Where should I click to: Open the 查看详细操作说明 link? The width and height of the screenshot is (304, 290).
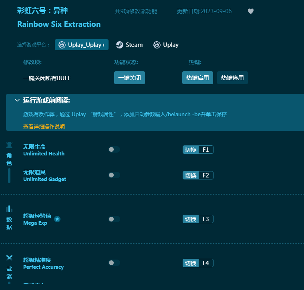point(44,127)
